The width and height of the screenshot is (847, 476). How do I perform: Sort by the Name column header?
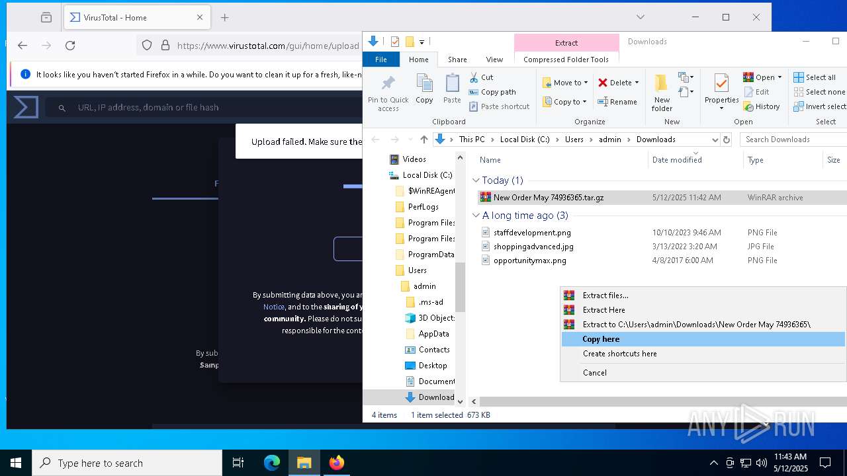coord(490,160)
